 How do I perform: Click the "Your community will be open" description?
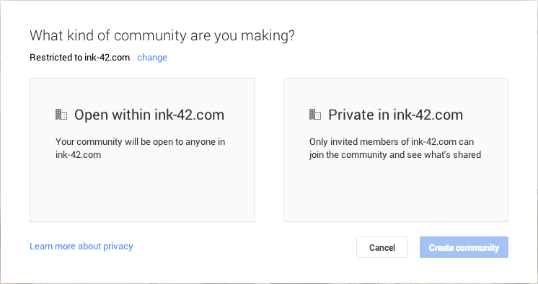tap(141, 148)
